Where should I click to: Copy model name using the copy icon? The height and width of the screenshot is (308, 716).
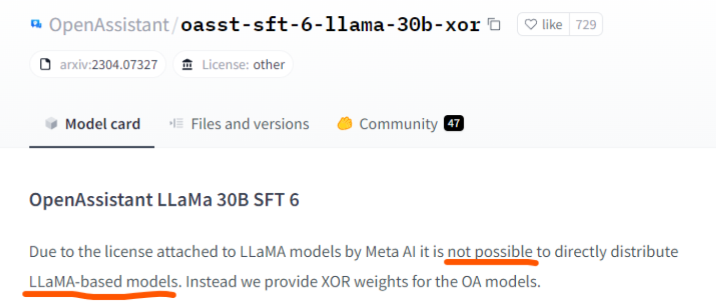[x=494, y=24]
